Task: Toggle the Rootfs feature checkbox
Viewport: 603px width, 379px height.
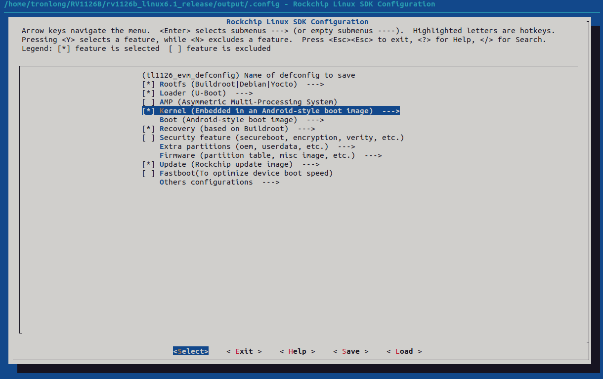Action: [148, 84]
